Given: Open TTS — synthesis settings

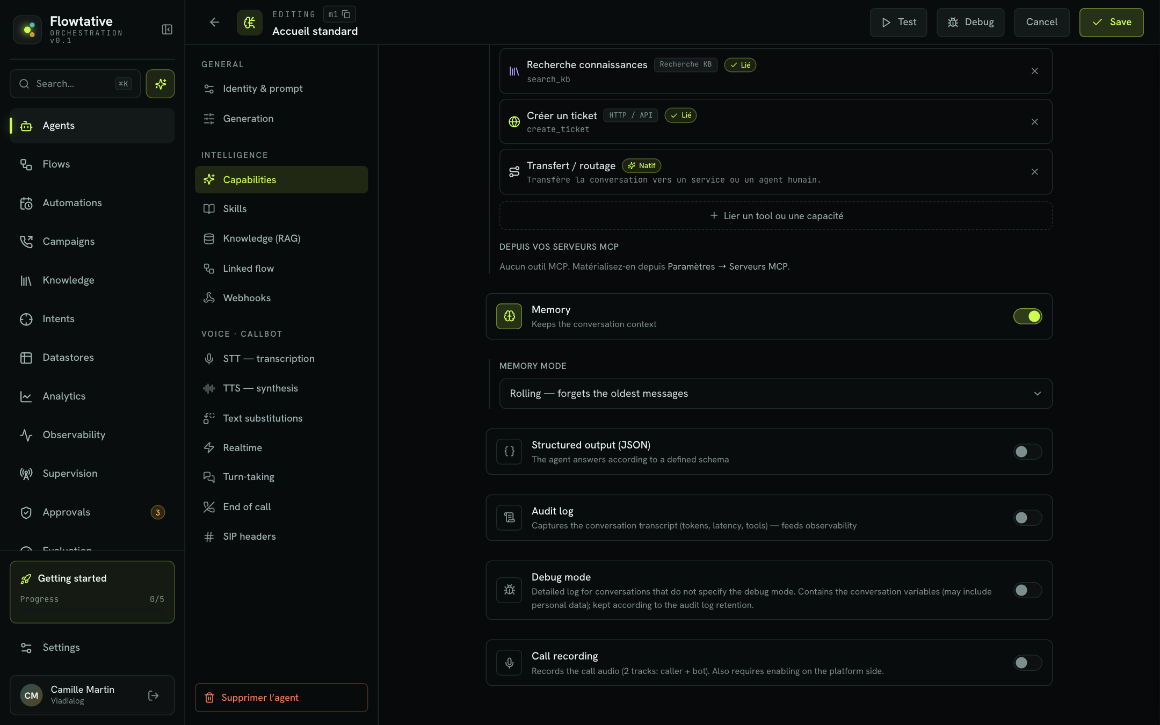Looking at the screenshot, I should click(x=281, y=388).
